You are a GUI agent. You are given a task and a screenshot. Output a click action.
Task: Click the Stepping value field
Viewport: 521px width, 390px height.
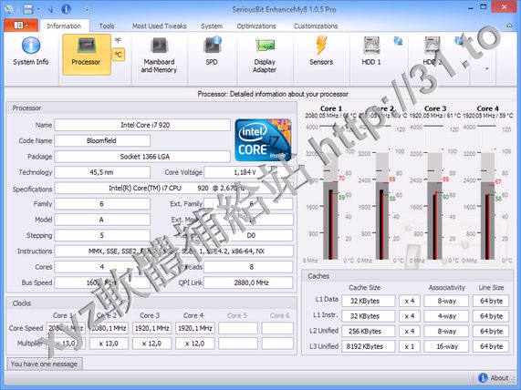pos(102,235)
